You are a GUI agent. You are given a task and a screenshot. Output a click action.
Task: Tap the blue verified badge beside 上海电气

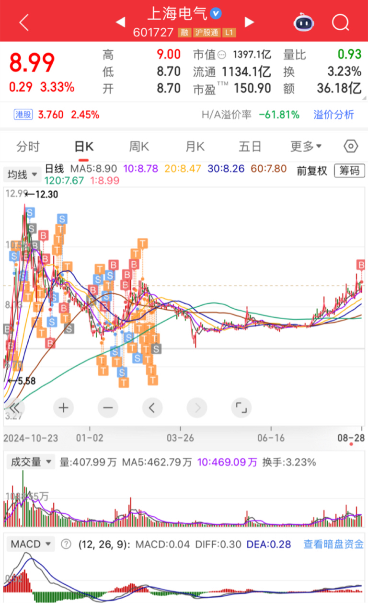(x=217, y=13)
